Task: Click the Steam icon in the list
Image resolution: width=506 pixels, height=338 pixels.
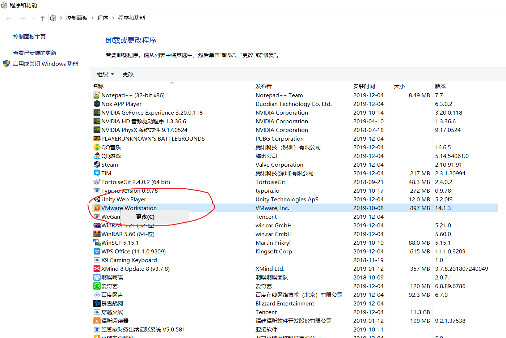Action: point(97,164)
